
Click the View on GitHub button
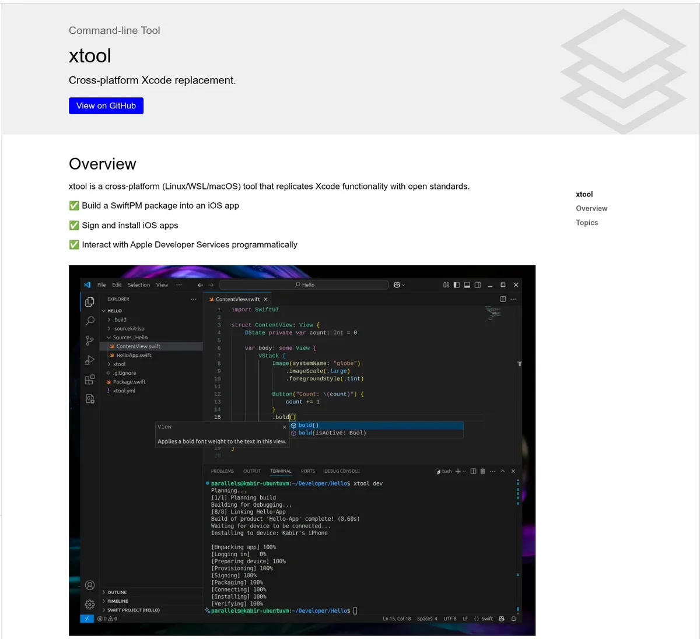pos(106,106)
